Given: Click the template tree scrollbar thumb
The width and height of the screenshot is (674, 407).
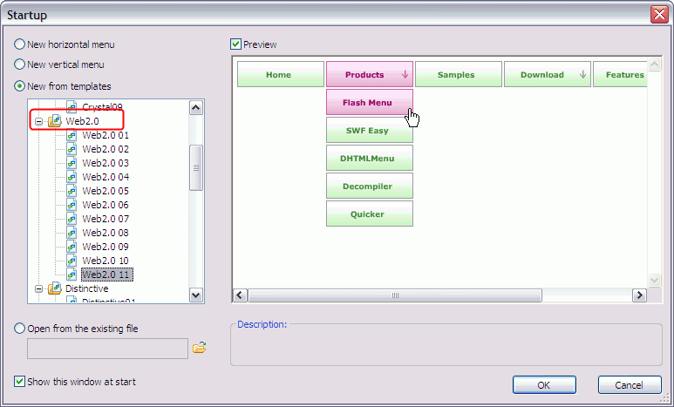Looking at the screenshot, I should 196,167.
